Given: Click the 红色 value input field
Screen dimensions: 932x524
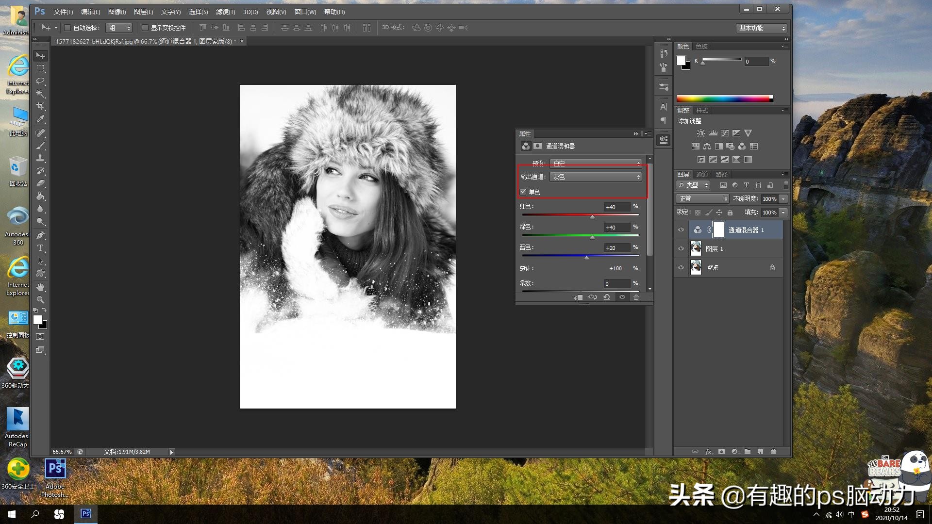Looking at the screenshot, I should [617, 207].
